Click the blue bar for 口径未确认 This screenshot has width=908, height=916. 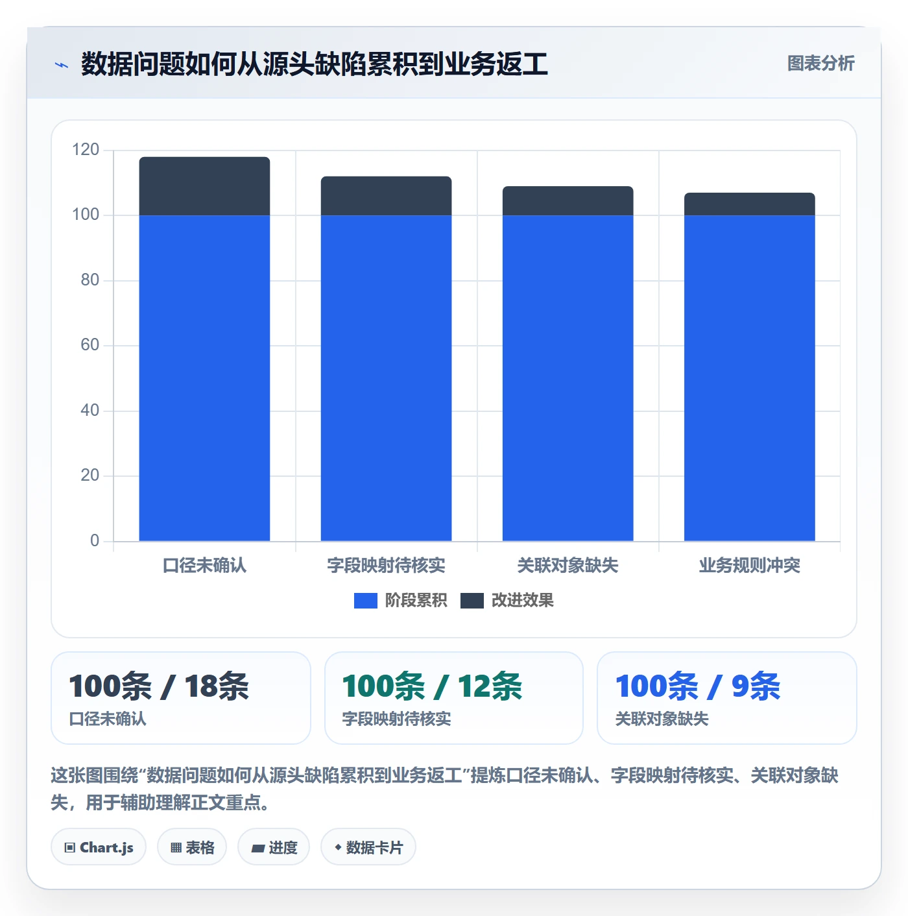(x=204, y=378)
